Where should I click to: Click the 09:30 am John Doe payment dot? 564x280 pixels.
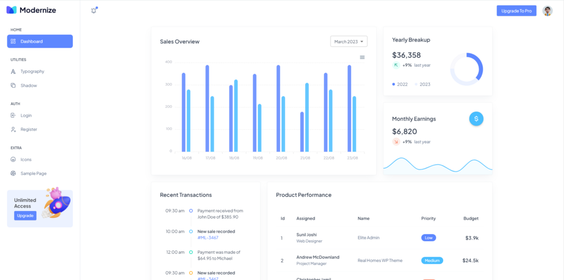191,211
